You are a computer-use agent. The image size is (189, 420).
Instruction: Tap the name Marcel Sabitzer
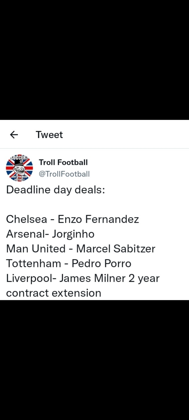click(x=116, y=248)
